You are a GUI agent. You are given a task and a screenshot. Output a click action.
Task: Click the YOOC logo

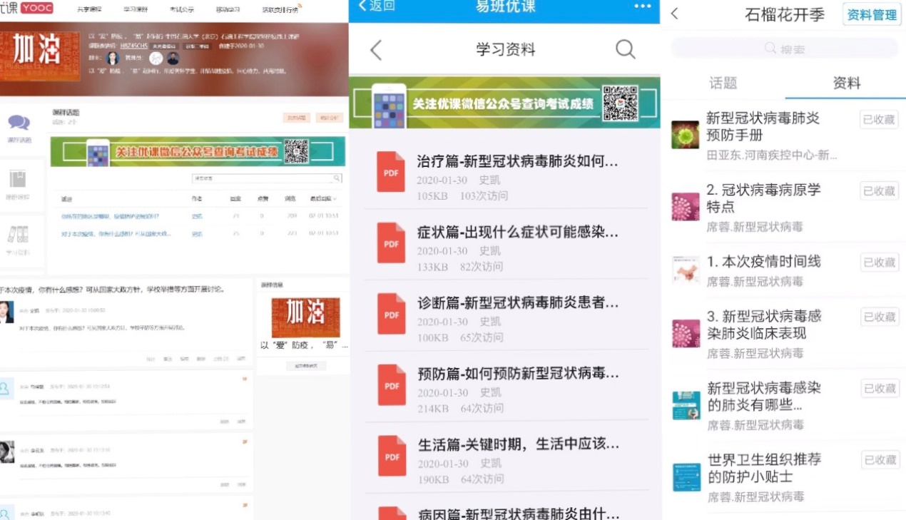pos(36,8)
